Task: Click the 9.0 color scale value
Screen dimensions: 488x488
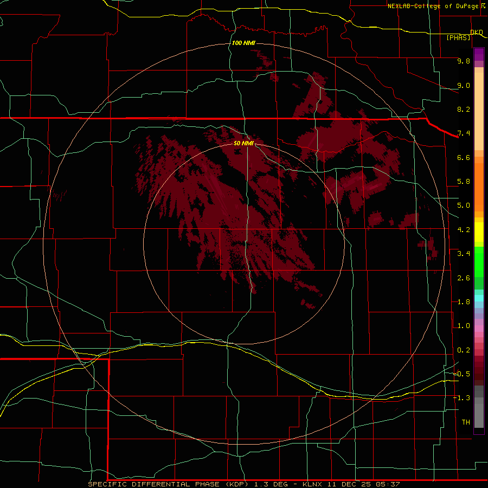Action: coord(464,85)
